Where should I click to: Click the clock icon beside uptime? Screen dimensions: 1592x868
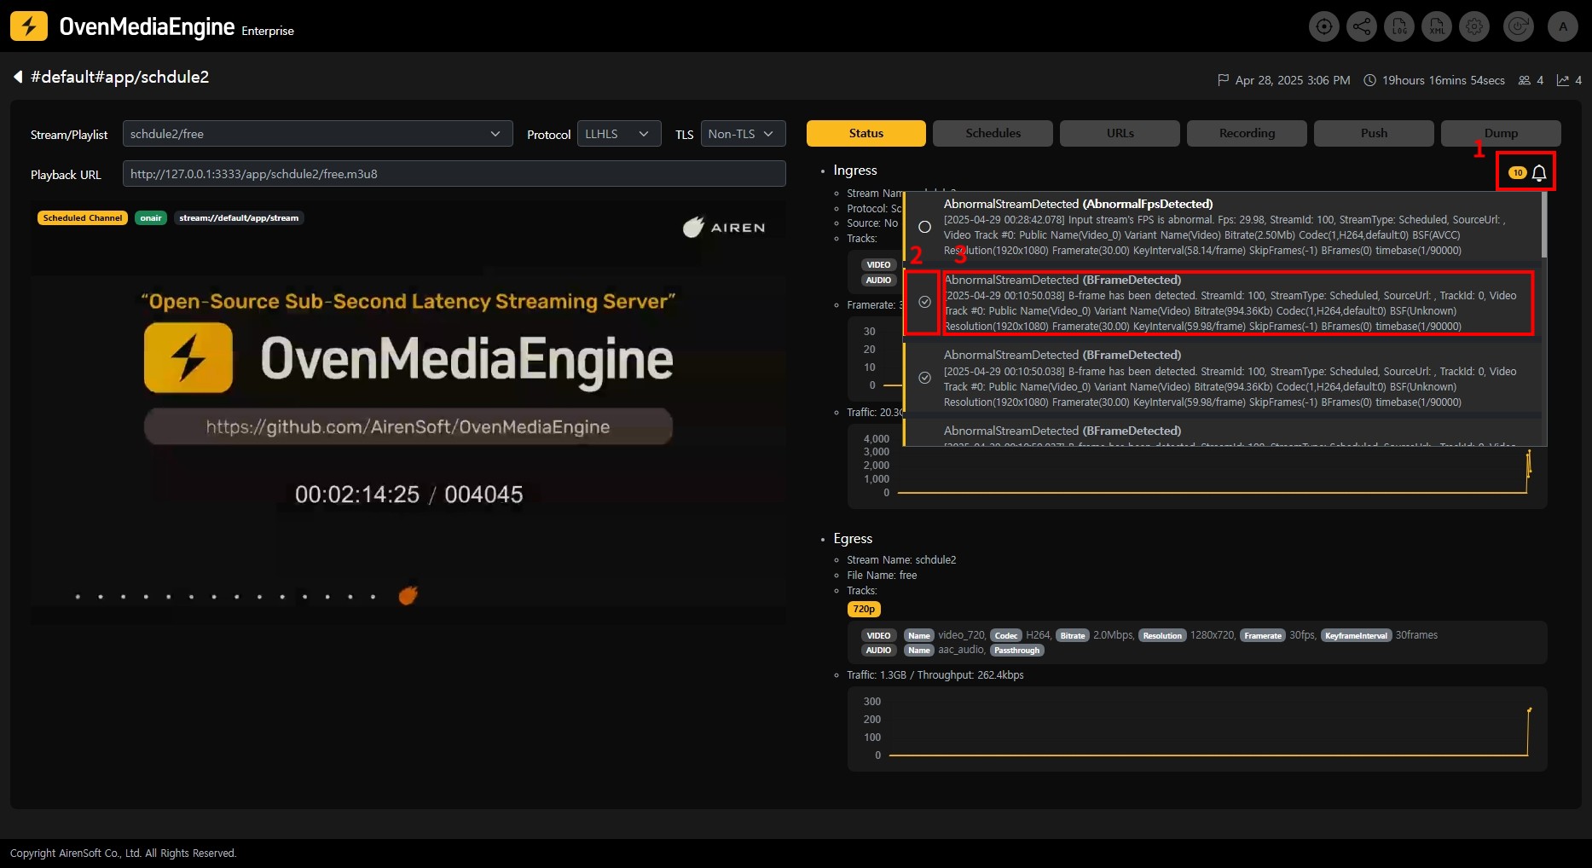coord(1369,80)
